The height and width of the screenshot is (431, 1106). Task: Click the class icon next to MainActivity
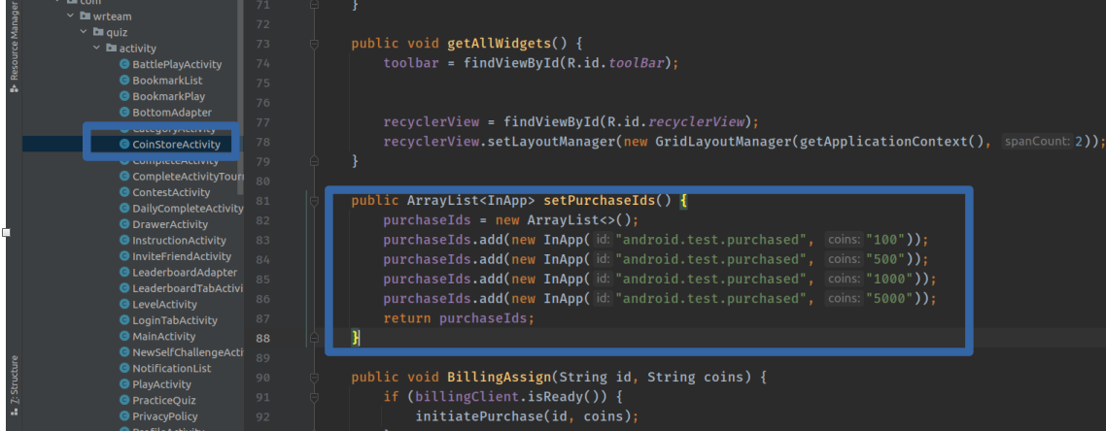pos(124,336)
